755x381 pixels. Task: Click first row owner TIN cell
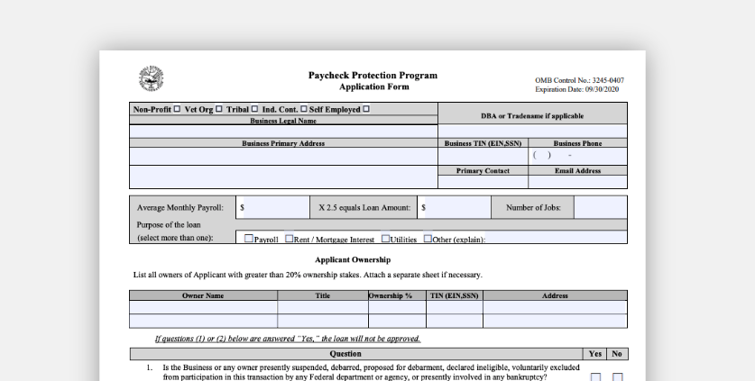tap(455, 307)
